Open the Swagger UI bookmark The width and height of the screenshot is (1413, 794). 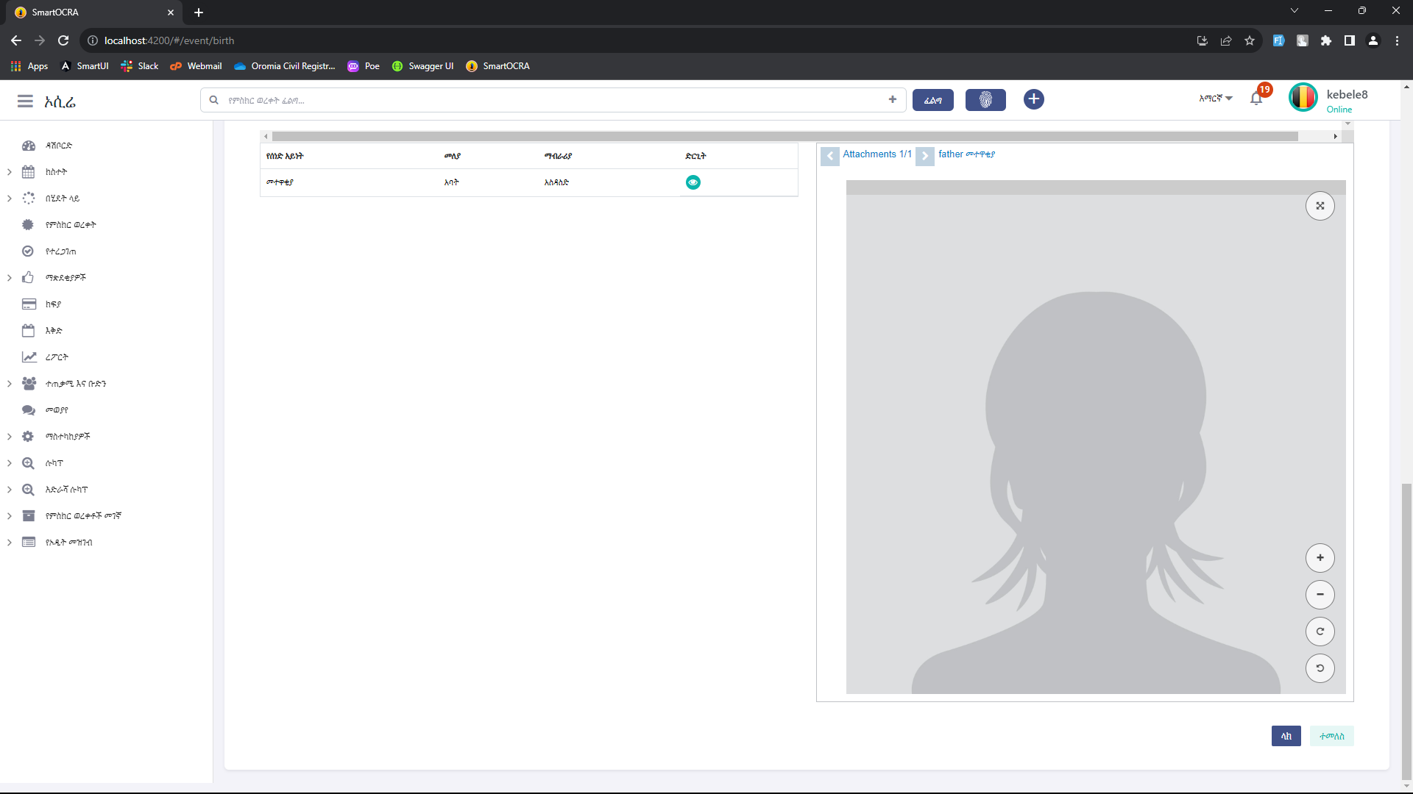[x=423, y=66]
